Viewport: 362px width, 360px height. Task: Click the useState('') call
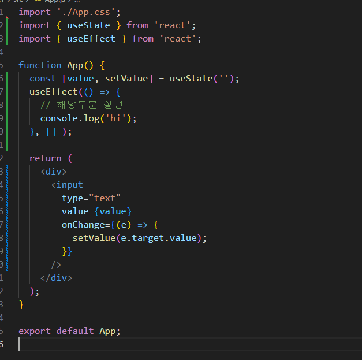[201, 79]
